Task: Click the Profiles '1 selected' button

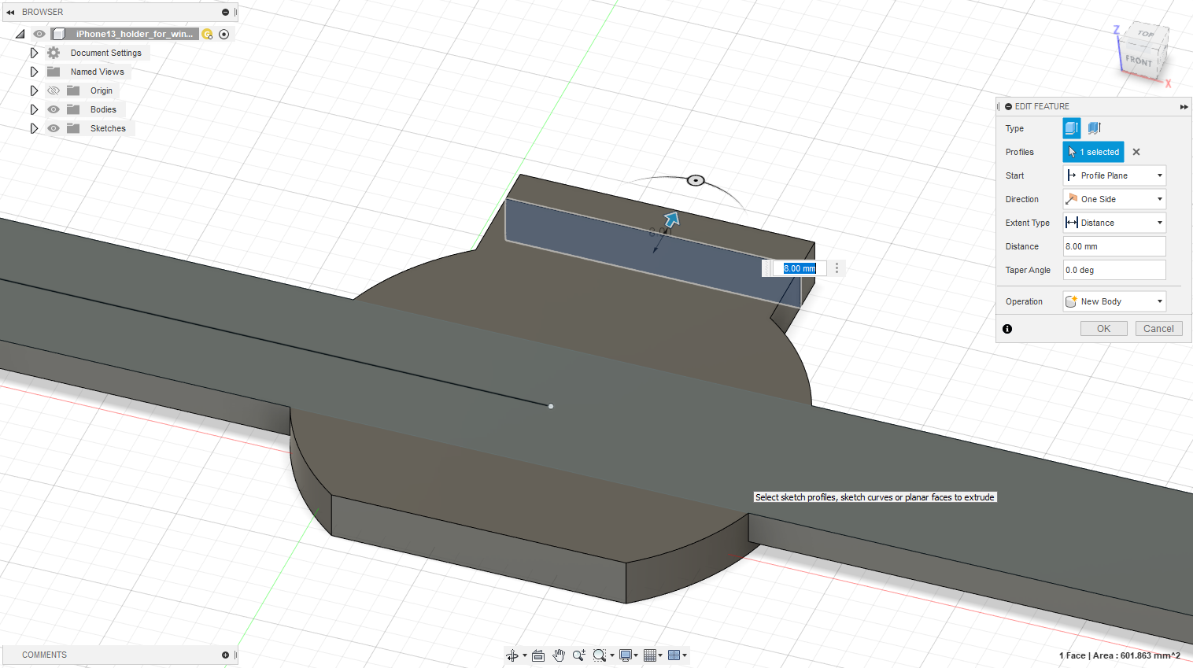Action: coord(1093,152)
